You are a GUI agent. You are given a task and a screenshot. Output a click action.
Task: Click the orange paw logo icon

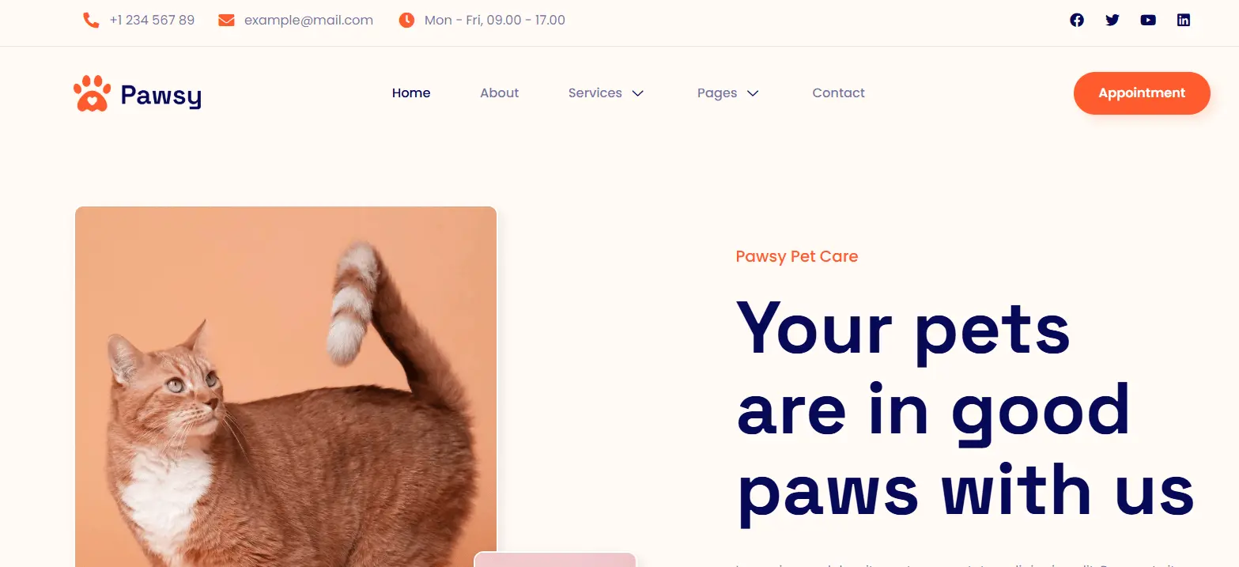point(93,93)
